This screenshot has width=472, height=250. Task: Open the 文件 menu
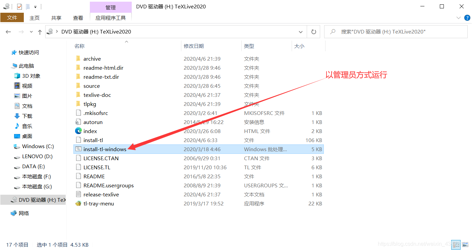(12, 18)
